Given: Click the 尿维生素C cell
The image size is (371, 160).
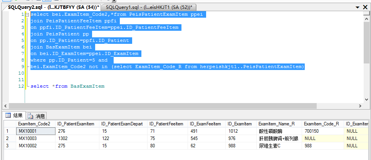Looking at the screenshot, I should coord(279,146).
